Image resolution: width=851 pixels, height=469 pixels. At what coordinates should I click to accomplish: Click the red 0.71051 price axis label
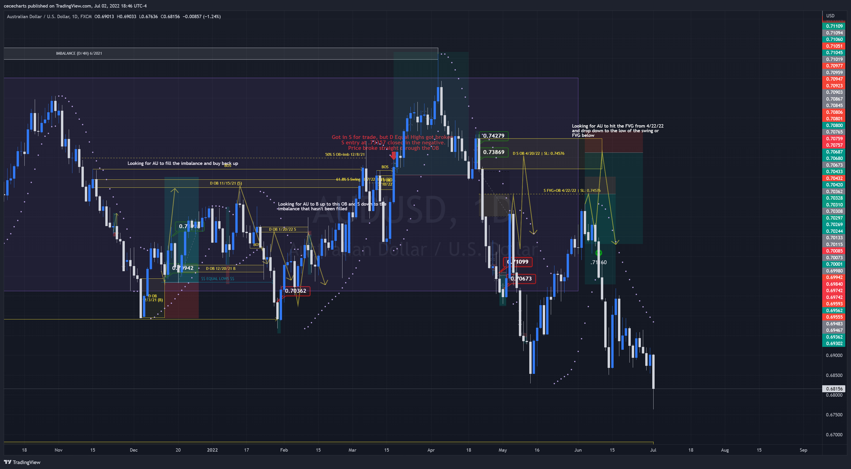click(834, 46)
